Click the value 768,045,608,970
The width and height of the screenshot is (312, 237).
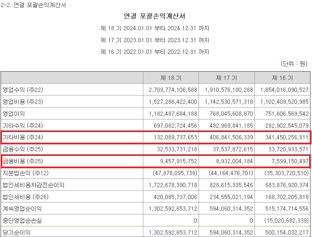(x=231, y=114)
